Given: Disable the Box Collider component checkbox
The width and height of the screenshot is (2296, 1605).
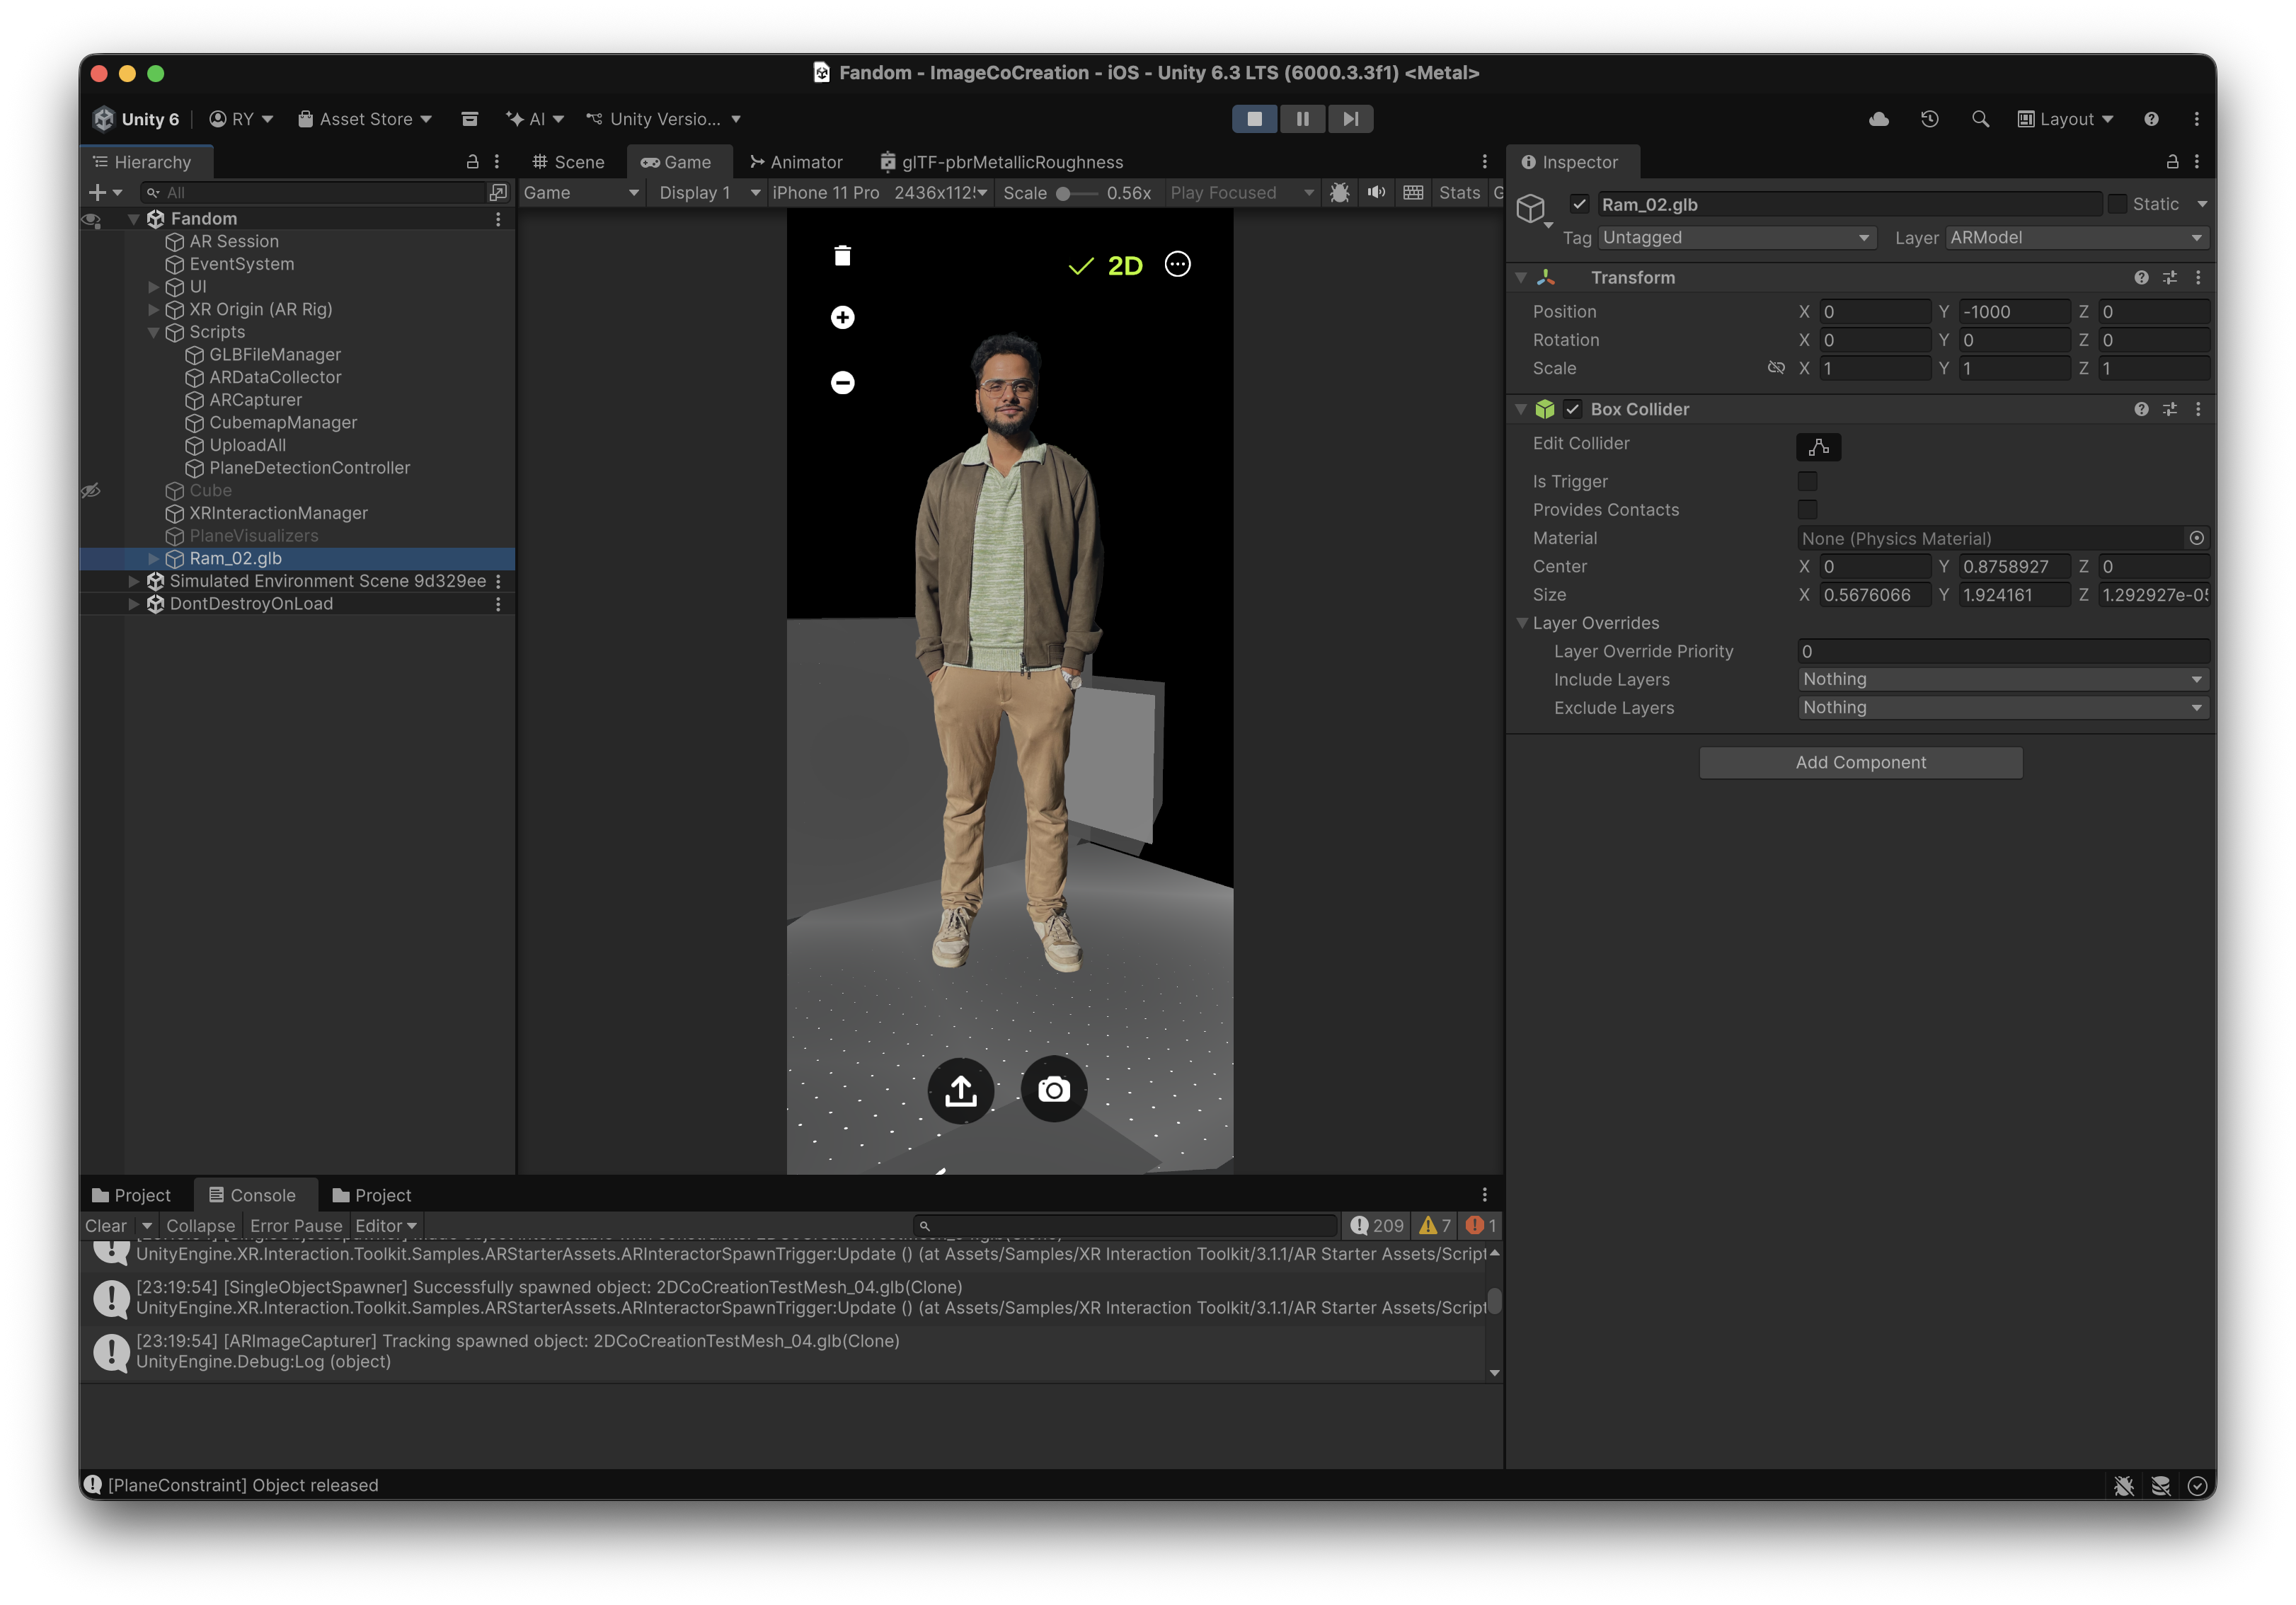Looking at the screenshot, I should (1573, 409).
